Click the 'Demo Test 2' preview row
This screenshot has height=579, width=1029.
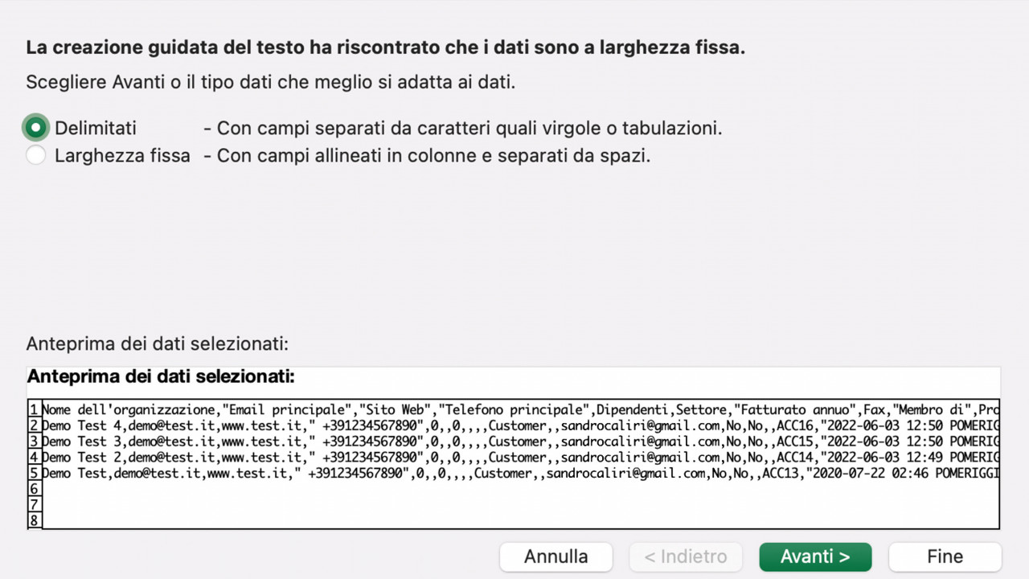click(x=520, y=457)
